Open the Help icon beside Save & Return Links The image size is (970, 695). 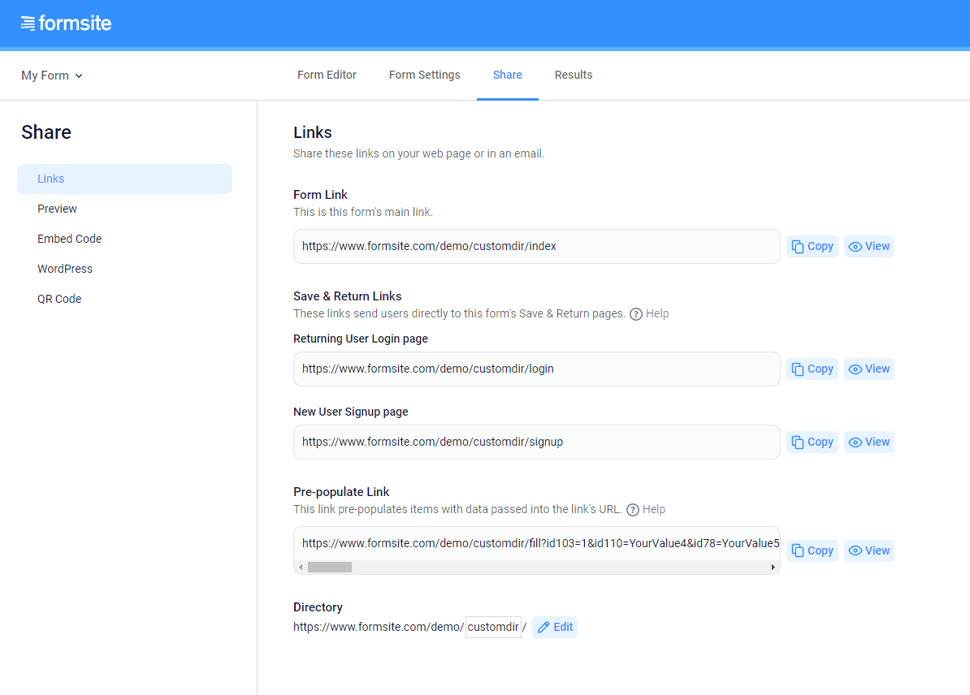point(634,313)
